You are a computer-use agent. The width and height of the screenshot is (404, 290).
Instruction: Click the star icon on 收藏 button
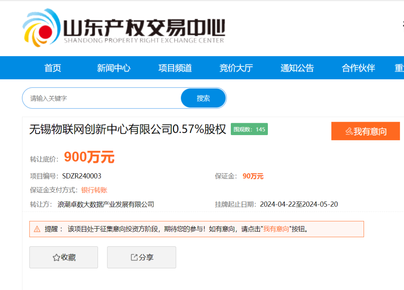coord(55,257)
